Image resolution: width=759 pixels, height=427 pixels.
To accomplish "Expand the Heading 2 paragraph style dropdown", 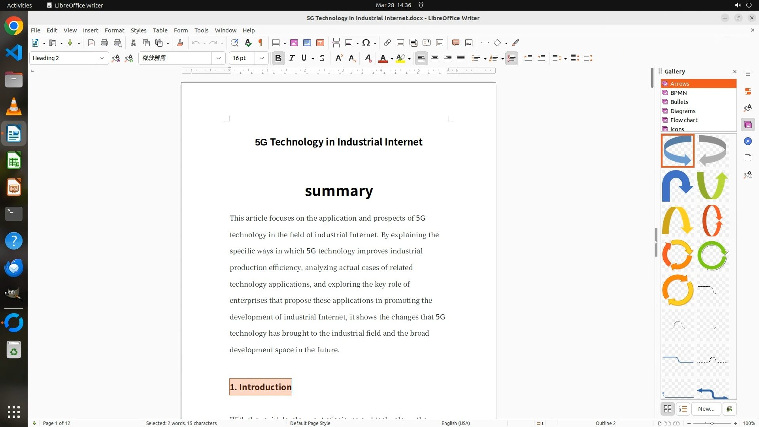I will coord(102,58).
